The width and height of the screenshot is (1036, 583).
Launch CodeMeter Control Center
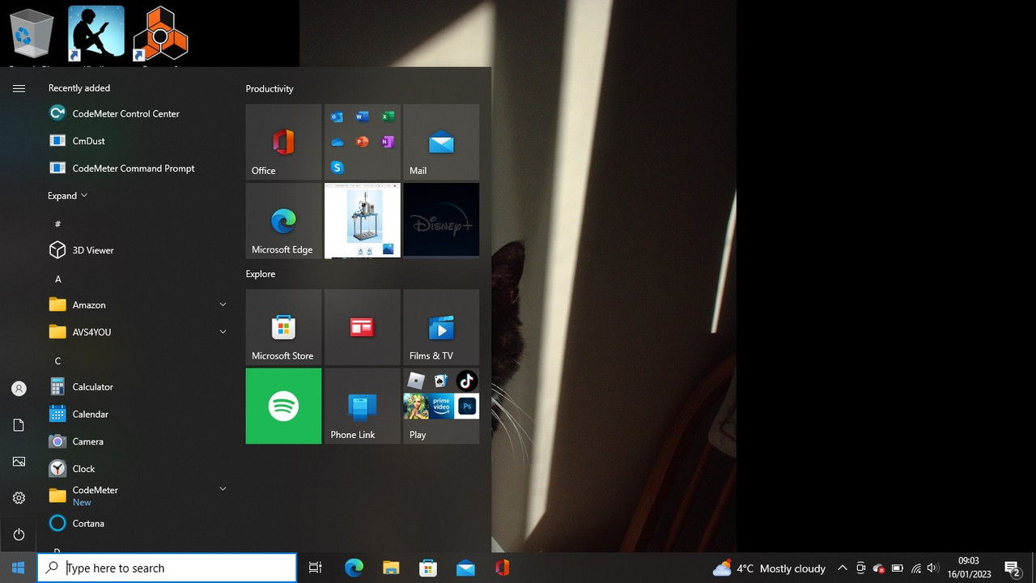138,113
